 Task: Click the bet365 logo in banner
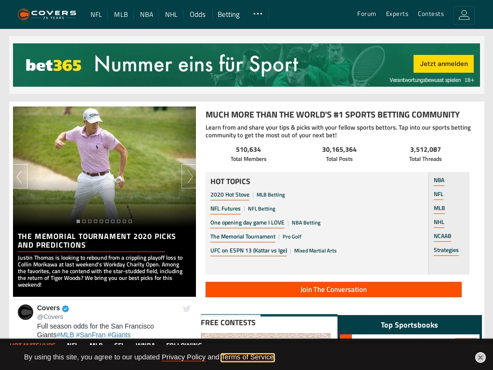pyautogui.click(x=53, y=65)
